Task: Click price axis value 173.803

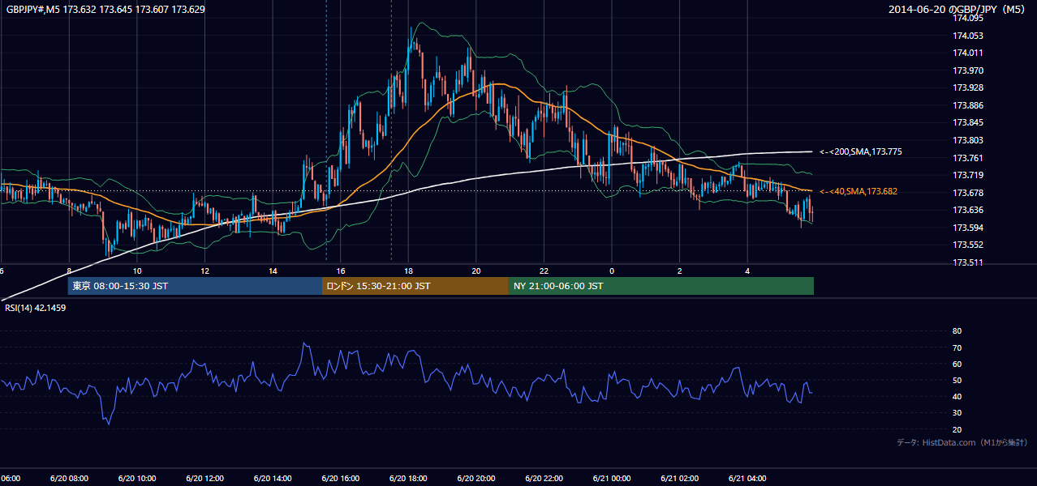Action: (967, 140)
